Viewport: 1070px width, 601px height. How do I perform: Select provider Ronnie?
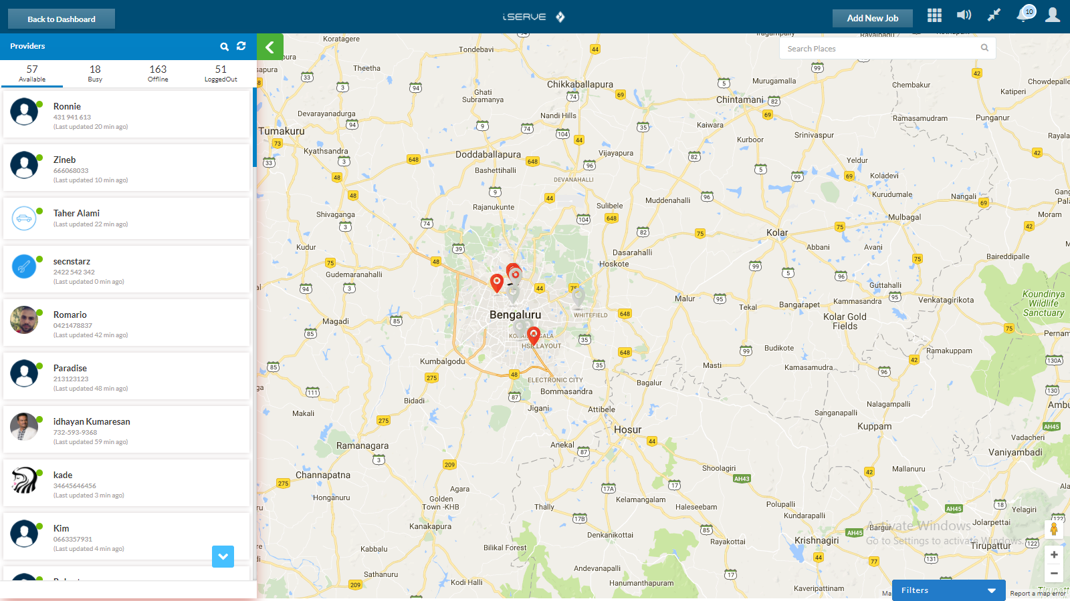[x=126, y=114]
